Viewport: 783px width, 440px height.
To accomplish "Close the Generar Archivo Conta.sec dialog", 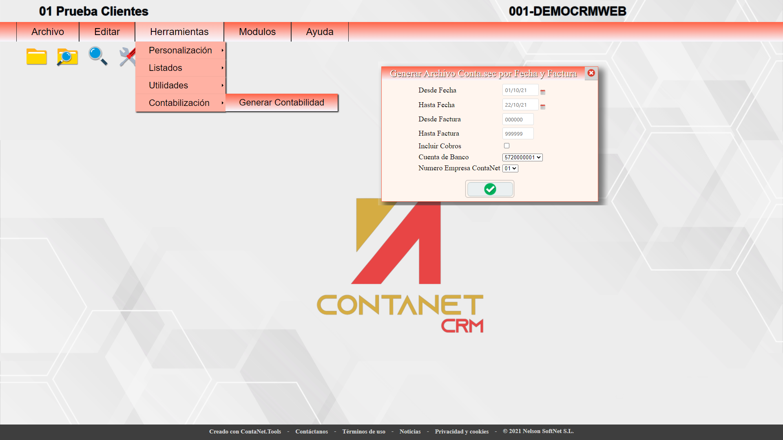I will coord(591,73).
